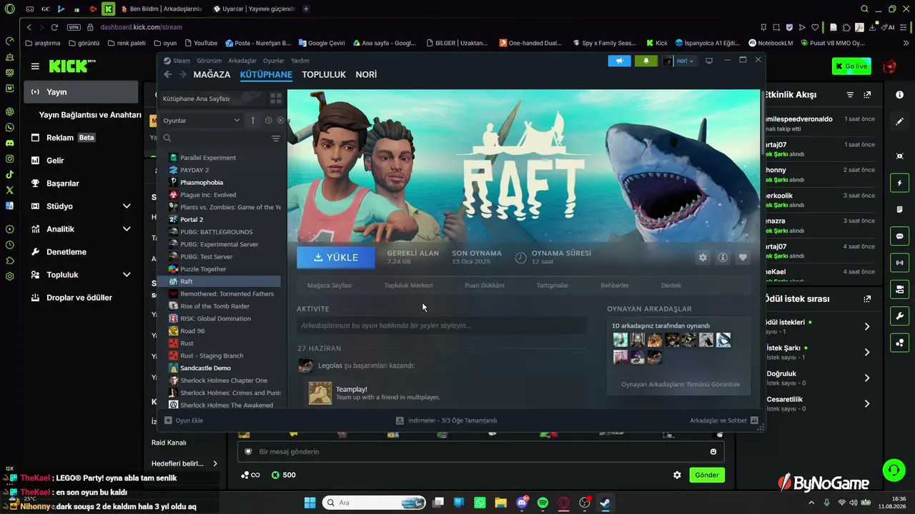
Task: Open the Kick sidebar hamburger menu
Action: tap(35, 66)
